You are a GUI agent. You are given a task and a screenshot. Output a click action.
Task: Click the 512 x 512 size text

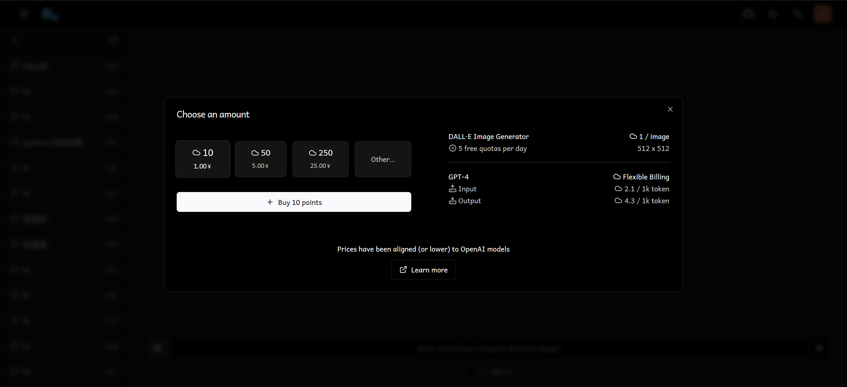click(x=653, y=148)
